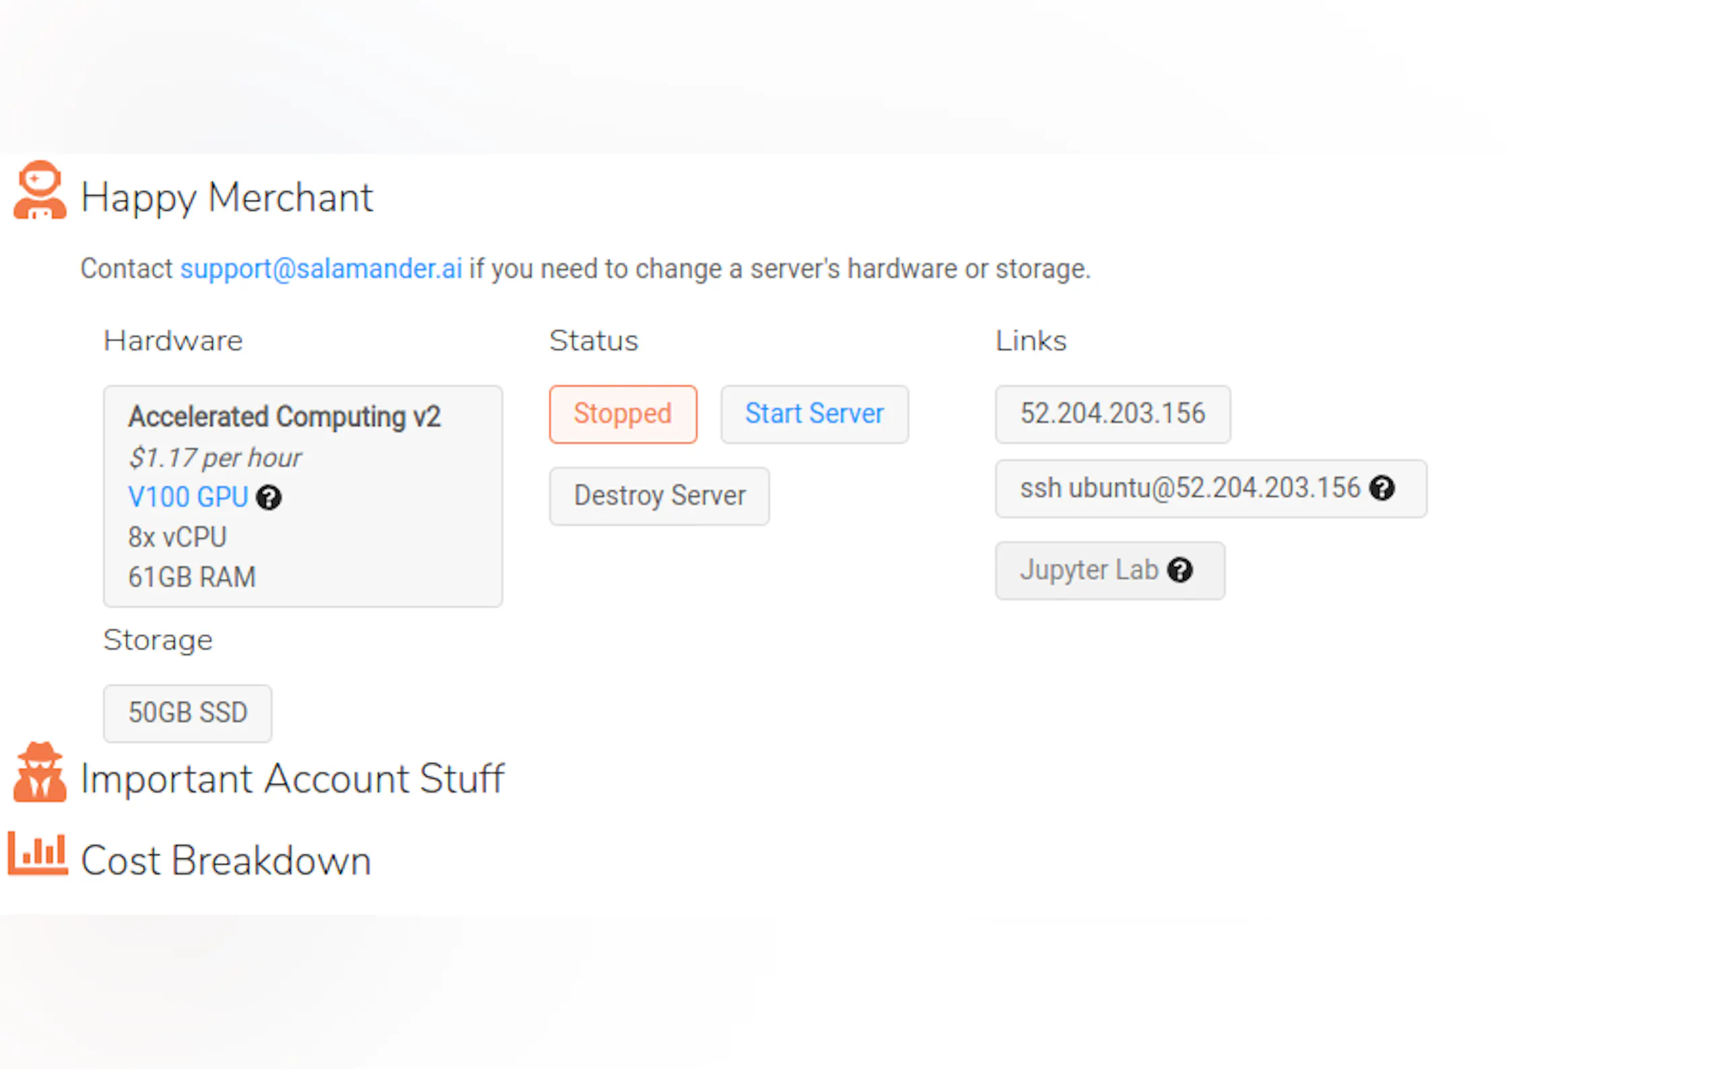Click the ssh ubuntu@52.204.203.156 command box
The height and width of the screenshot is (1069, 1710).
(1189, 489)
